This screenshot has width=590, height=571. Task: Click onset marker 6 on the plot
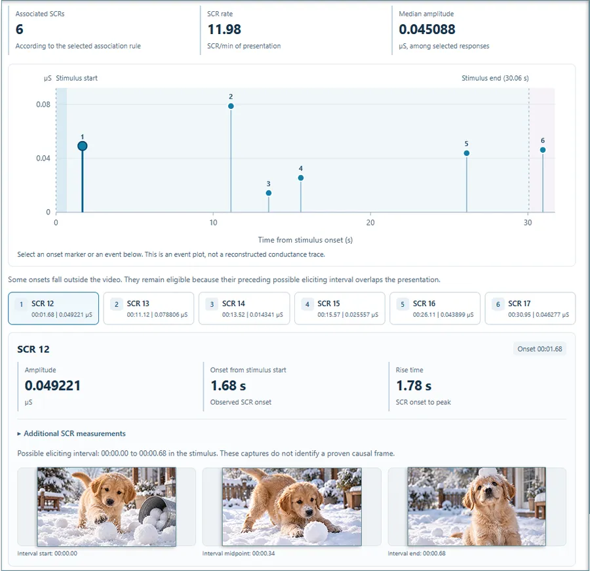point(543,150)
